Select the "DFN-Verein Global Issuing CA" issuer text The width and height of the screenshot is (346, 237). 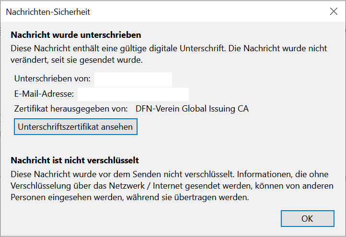pos(192,108)
